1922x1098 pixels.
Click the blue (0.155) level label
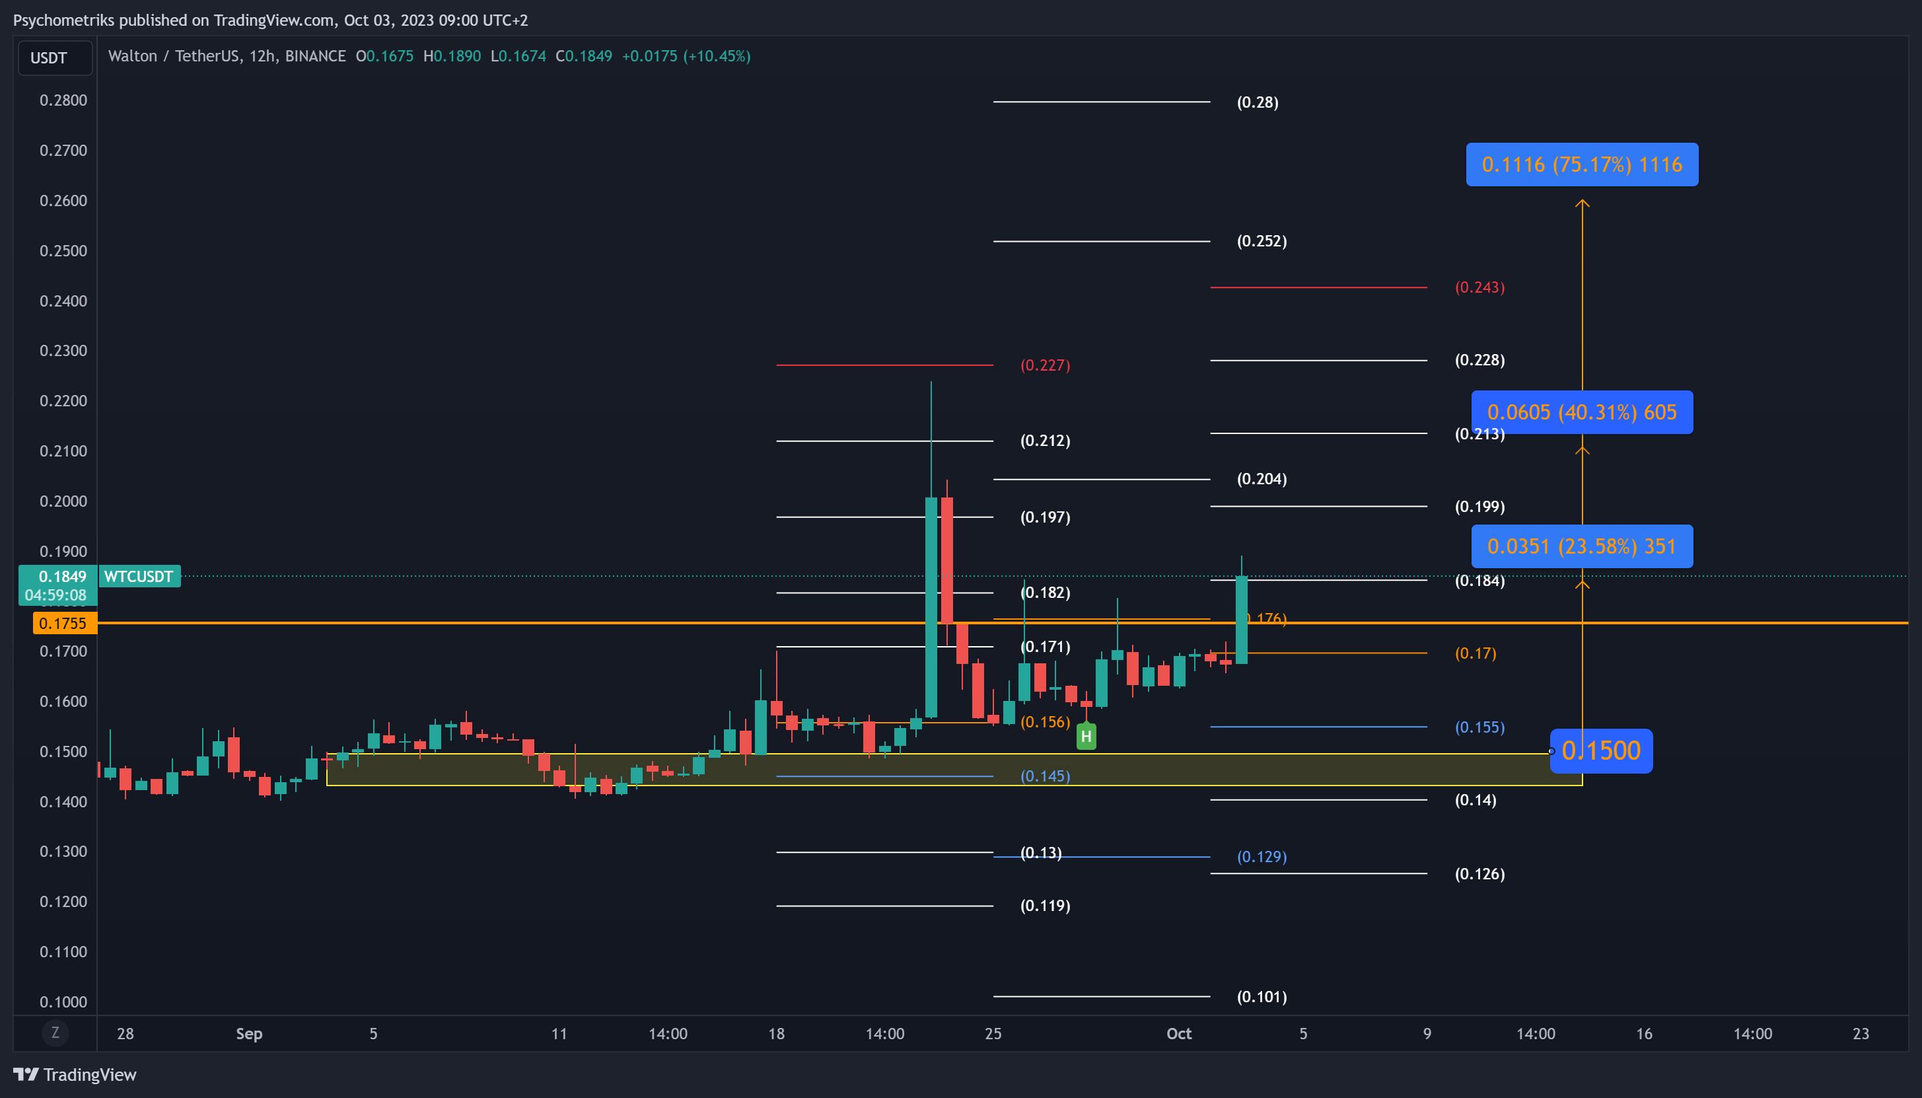(x=1479, y=727)
